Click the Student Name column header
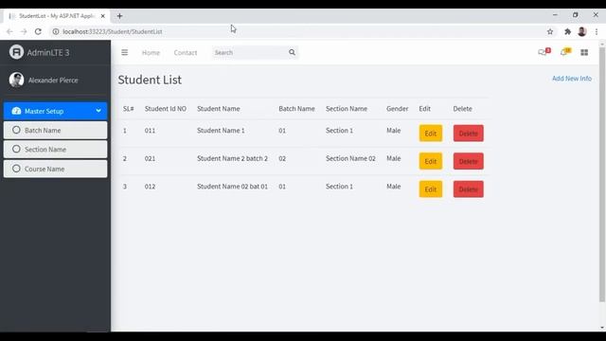Viewport: 606px width, 341px height. [219, 109]
